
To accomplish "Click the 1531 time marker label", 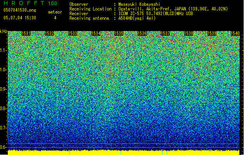I will click(x=26, y=33).
